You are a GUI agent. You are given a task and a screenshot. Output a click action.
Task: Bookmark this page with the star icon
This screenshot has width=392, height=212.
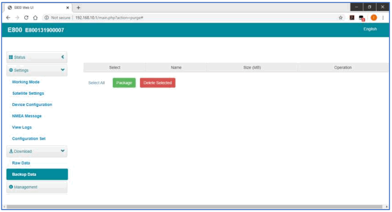tap(340, 18)
